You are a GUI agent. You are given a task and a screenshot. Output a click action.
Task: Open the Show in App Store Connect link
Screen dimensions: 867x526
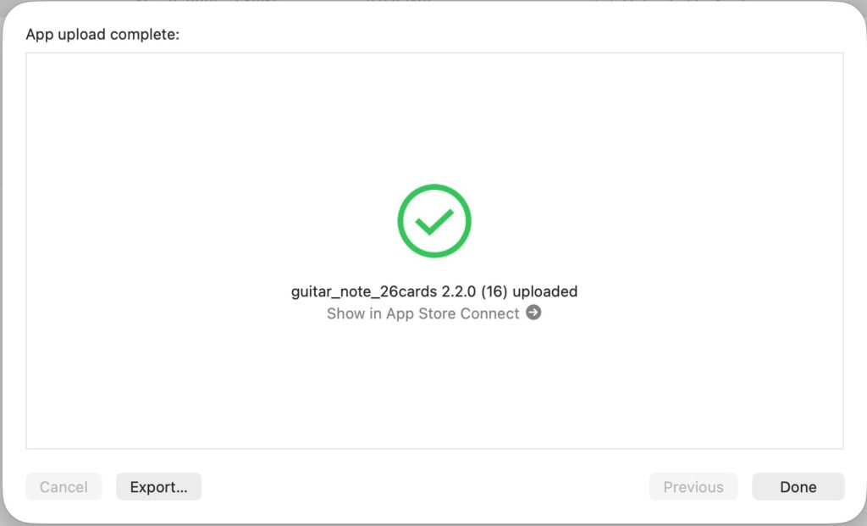(x=422, y=313)
